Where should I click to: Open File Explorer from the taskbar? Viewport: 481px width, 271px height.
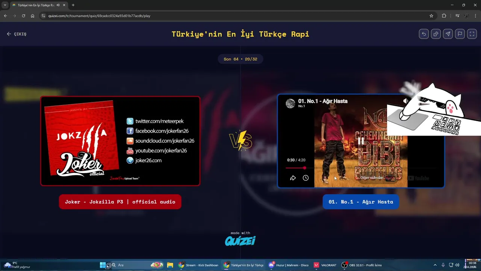coord(170,265)
